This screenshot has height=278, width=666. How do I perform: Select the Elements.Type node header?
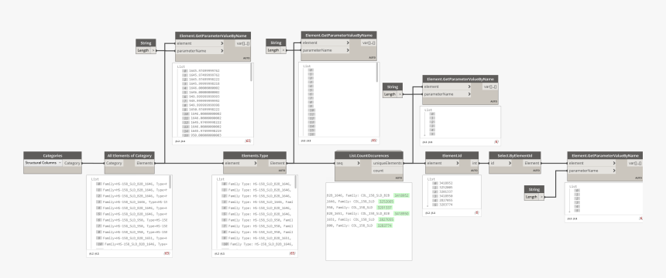click(255, 156)
